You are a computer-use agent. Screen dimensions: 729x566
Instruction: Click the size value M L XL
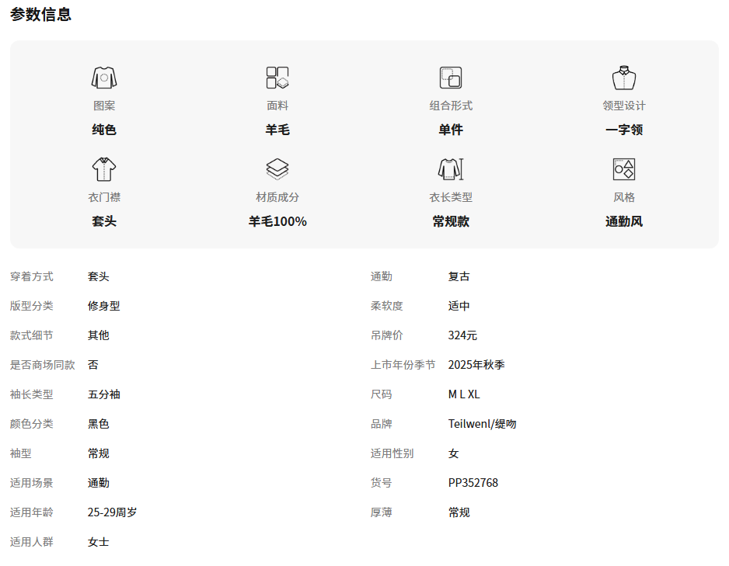[464, 394]
